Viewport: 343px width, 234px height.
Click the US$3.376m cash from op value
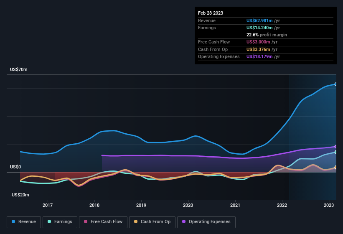pos(258,49)
